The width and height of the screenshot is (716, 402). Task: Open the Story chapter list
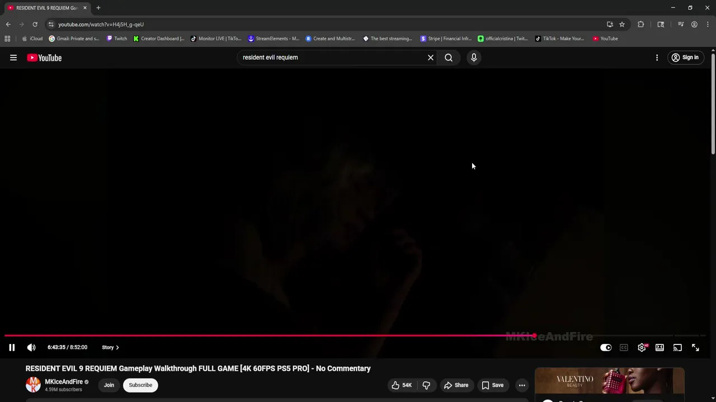point(110,347)
